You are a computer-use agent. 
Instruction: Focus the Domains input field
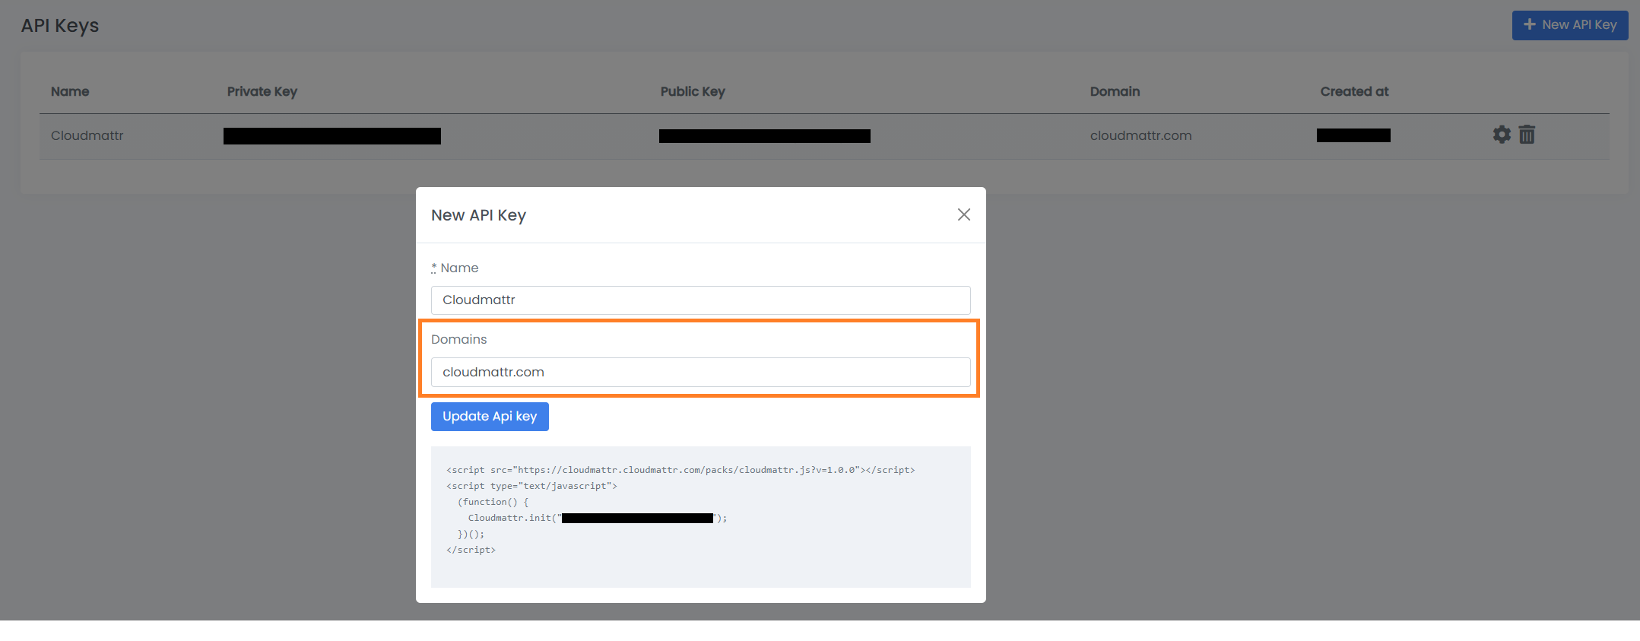tap(701, 373)
